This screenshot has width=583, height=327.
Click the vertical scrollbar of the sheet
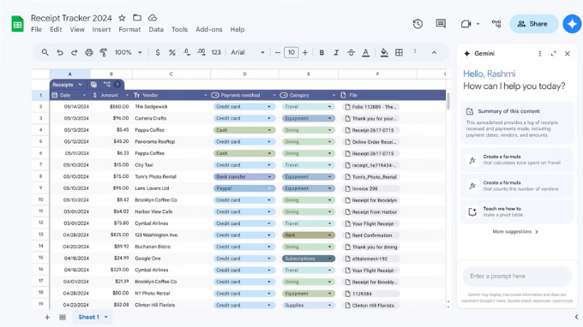click(x=448, y=102)
